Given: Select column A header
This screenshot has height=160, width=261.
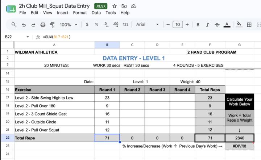Looking at the screenshot, I should click(x=54, y=45).
